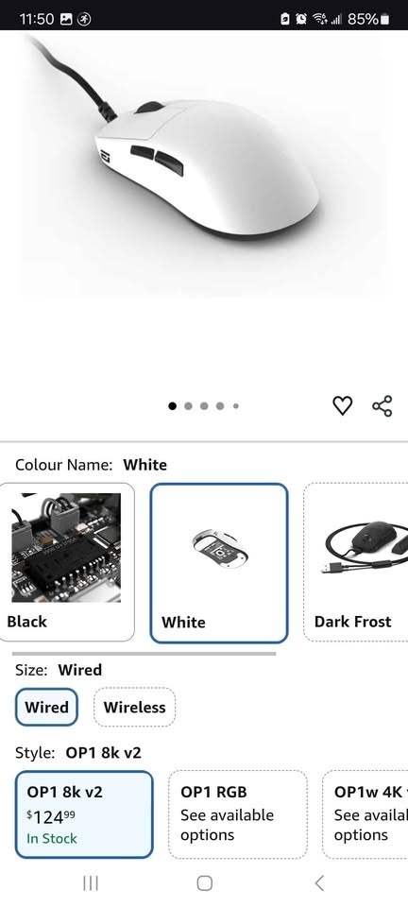
Task: Select the Dark Frost colour swatch
Action: [x=356, y=562]
